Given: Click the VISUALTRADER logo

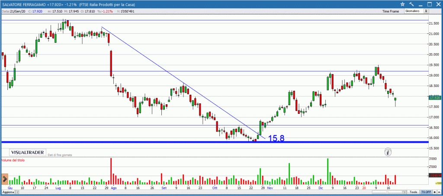Looking at the screenshot, I should [x=27, y=152].
